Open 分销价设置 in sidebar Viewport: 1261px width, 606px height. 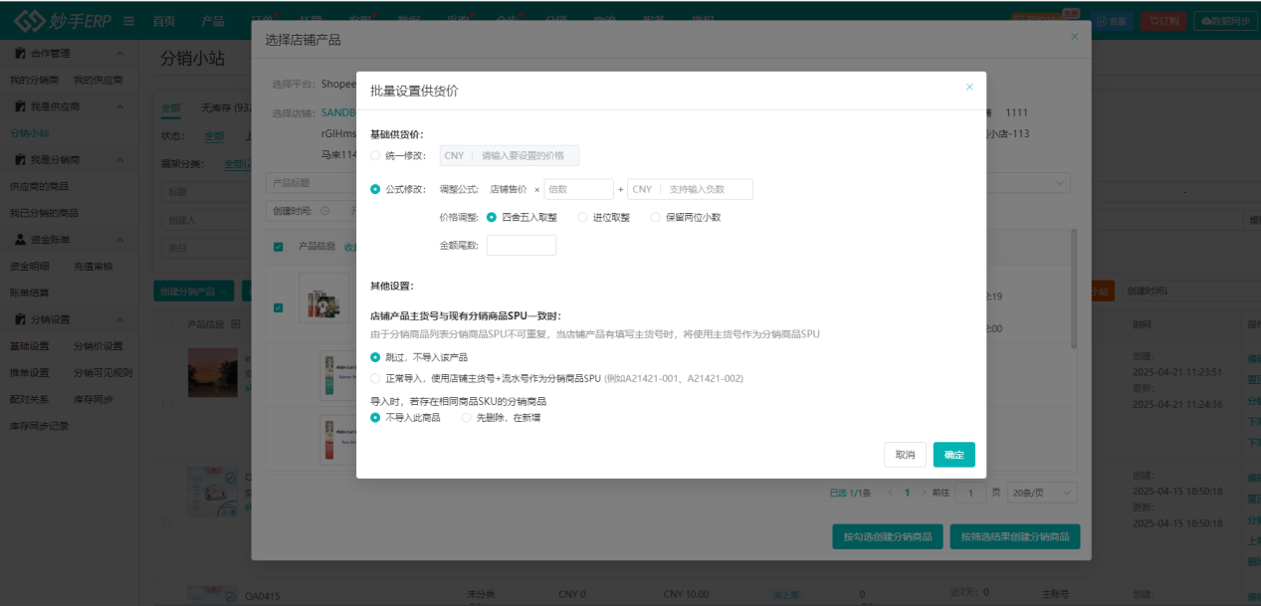click(98, 346)
